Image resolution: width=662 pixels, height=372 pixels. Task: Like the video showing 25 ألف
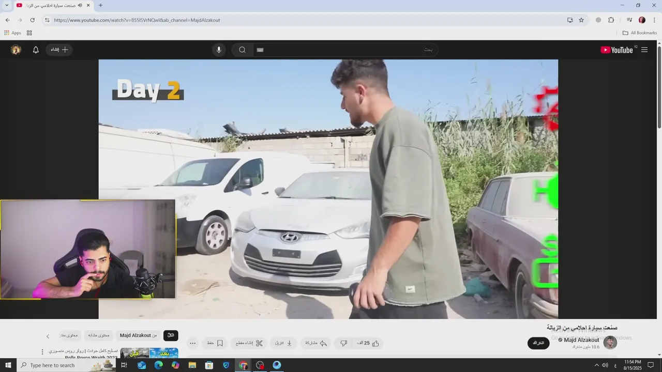pos(368,343)
